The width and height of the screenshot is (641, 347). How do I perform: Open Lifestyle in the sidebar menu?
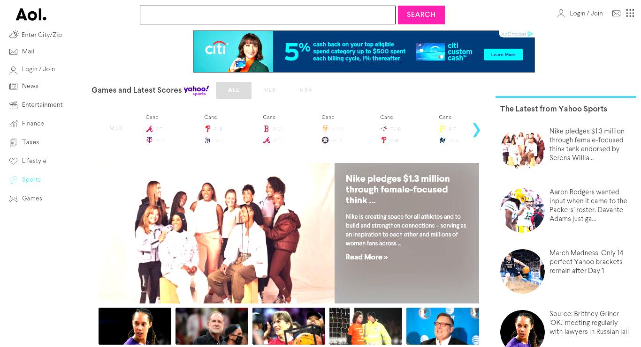pyautogui.click(x=34, y=161)
